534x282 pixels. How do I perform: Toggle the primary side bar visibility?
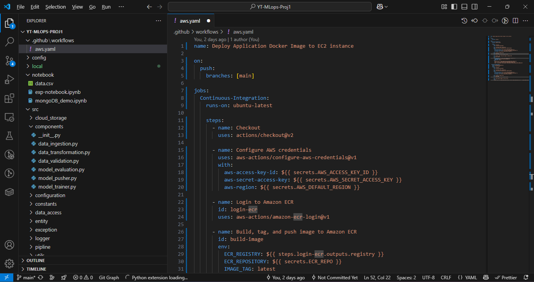[454, 7]
